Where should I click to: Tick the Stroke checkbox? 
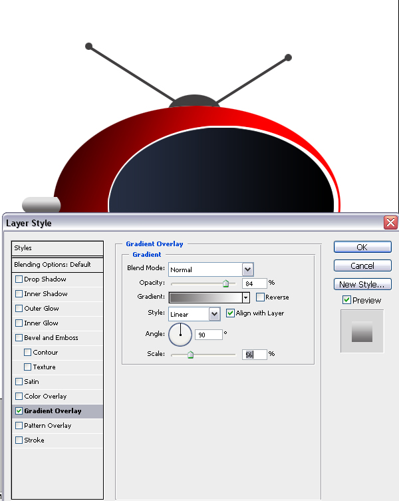coord(19,440)
